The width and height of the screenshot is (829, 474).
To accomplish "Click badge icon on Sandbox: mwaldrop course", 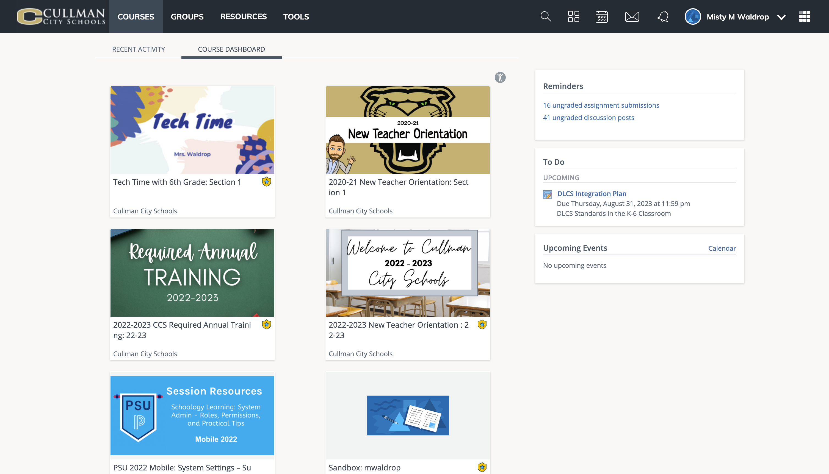I will click(482, 467).
